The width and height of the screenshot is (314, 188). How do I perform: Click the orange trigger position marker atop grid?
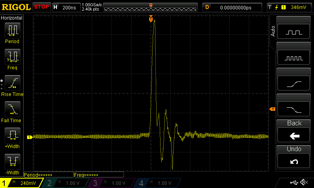click(151, 19)
